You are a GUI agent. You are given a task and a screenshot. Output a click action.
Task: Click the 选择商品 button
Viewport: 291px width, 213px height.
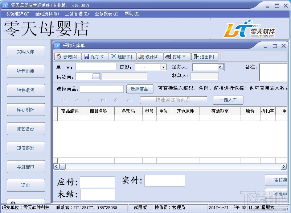[140, 89]
